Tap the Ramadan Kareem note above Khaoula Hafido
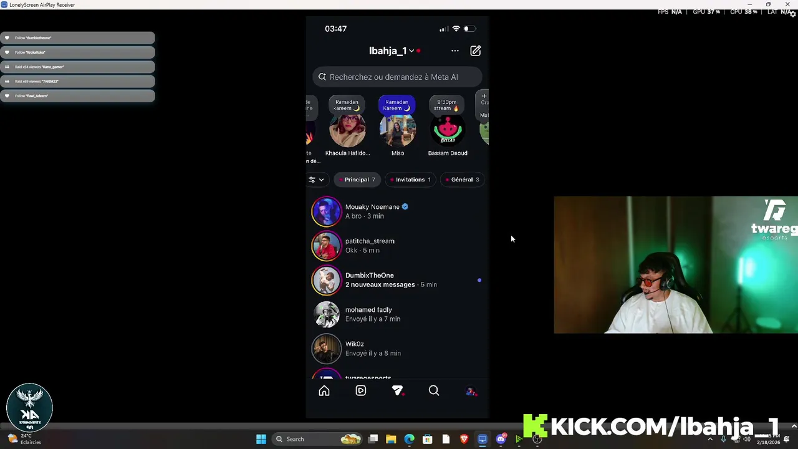 point(347,105)
